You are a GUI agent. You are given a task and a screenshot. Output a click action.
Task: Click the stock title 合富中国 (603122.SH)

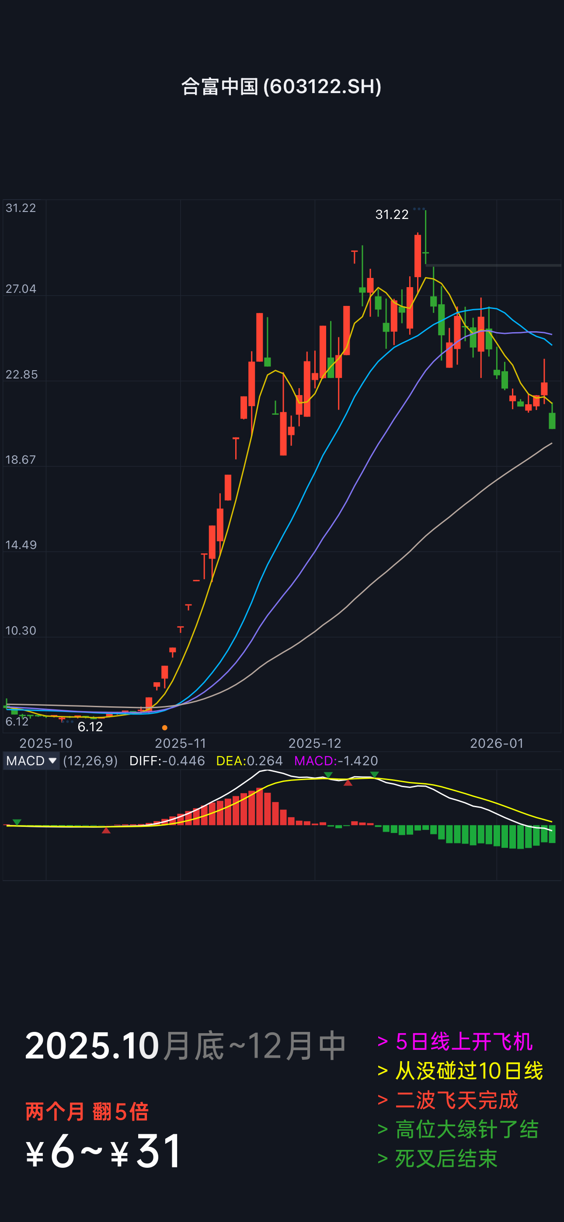[282, 87]
